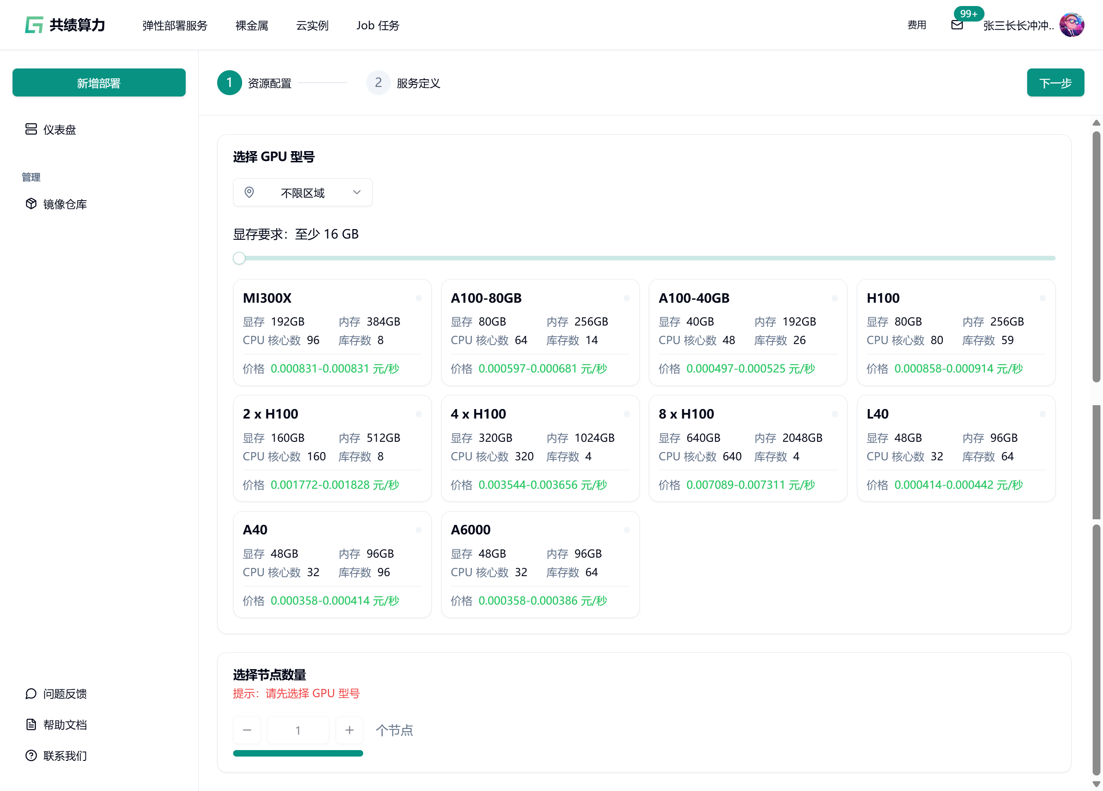
Task: Click the 帮助文档 document icon
Action: pos(31,724)
